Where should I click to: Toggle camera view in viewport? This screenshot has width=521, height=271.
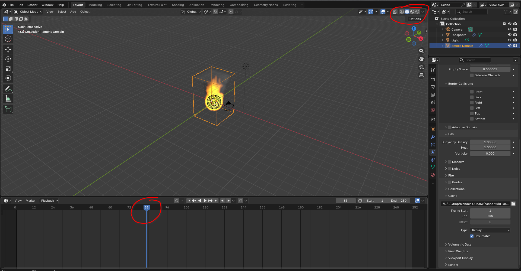coord(421,67)
